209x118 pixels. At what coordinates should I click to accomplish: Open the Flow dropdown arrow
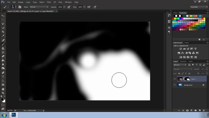84,7
